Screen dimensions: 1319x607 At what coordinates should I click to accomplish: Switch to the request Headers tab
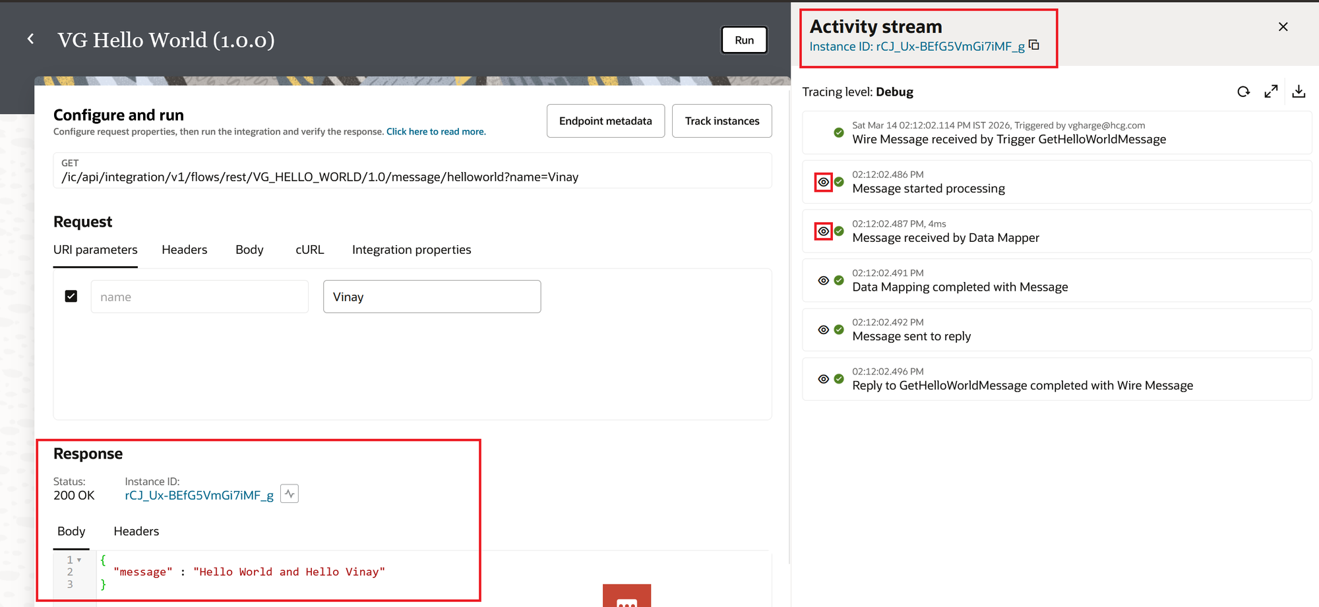click(184, 250)
